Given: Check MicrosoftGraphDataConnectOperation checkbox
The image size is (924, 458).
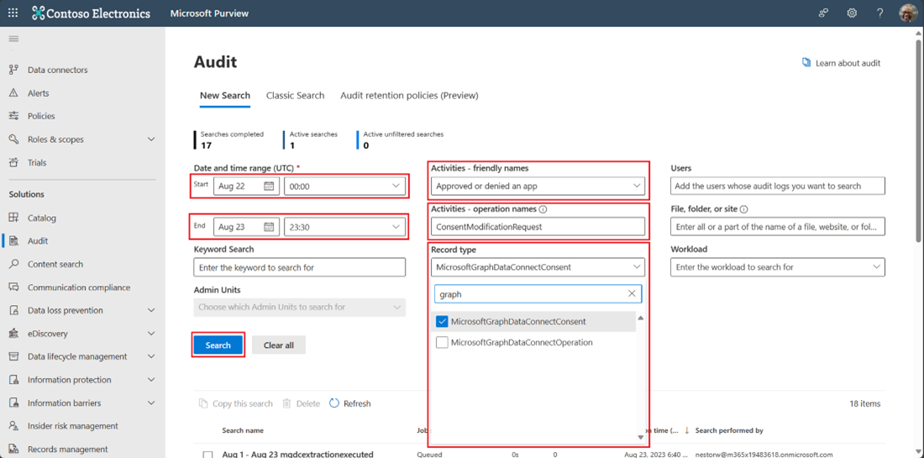Looking at the screenshot, I should click(442, 343).
